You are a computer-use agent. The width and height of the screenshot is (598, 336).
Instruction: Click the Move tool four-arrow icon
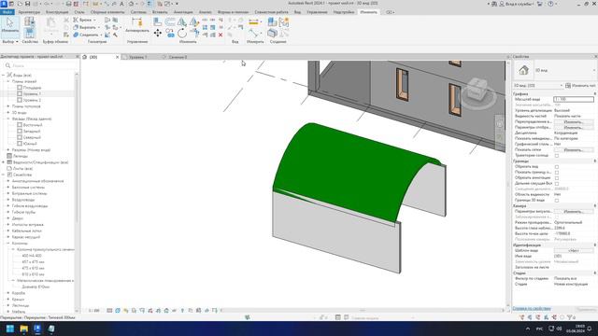pyautogui.click(x=158, y=34)
